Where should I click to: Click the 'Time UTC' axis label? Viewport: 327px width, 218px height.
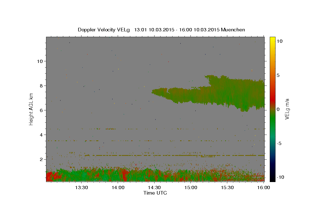tap(155, 193)
